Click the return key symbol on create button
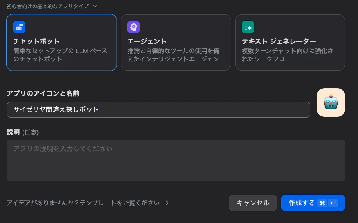 333,203
